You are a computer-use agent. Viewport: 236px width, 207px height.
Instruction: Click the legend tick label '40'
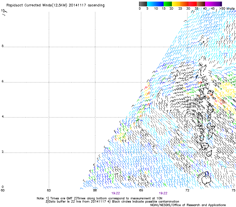(205, 9)
